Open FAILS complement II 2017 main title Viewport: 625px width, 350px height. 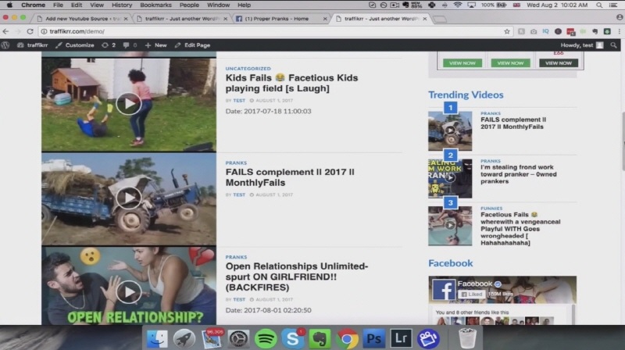pos(290,177)
